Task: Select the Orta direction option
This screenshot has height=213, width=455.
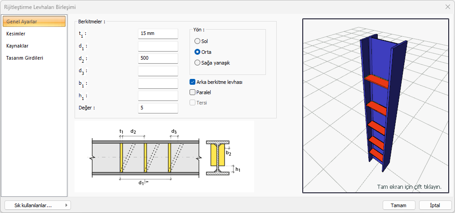Action: (x=197, y=52)
